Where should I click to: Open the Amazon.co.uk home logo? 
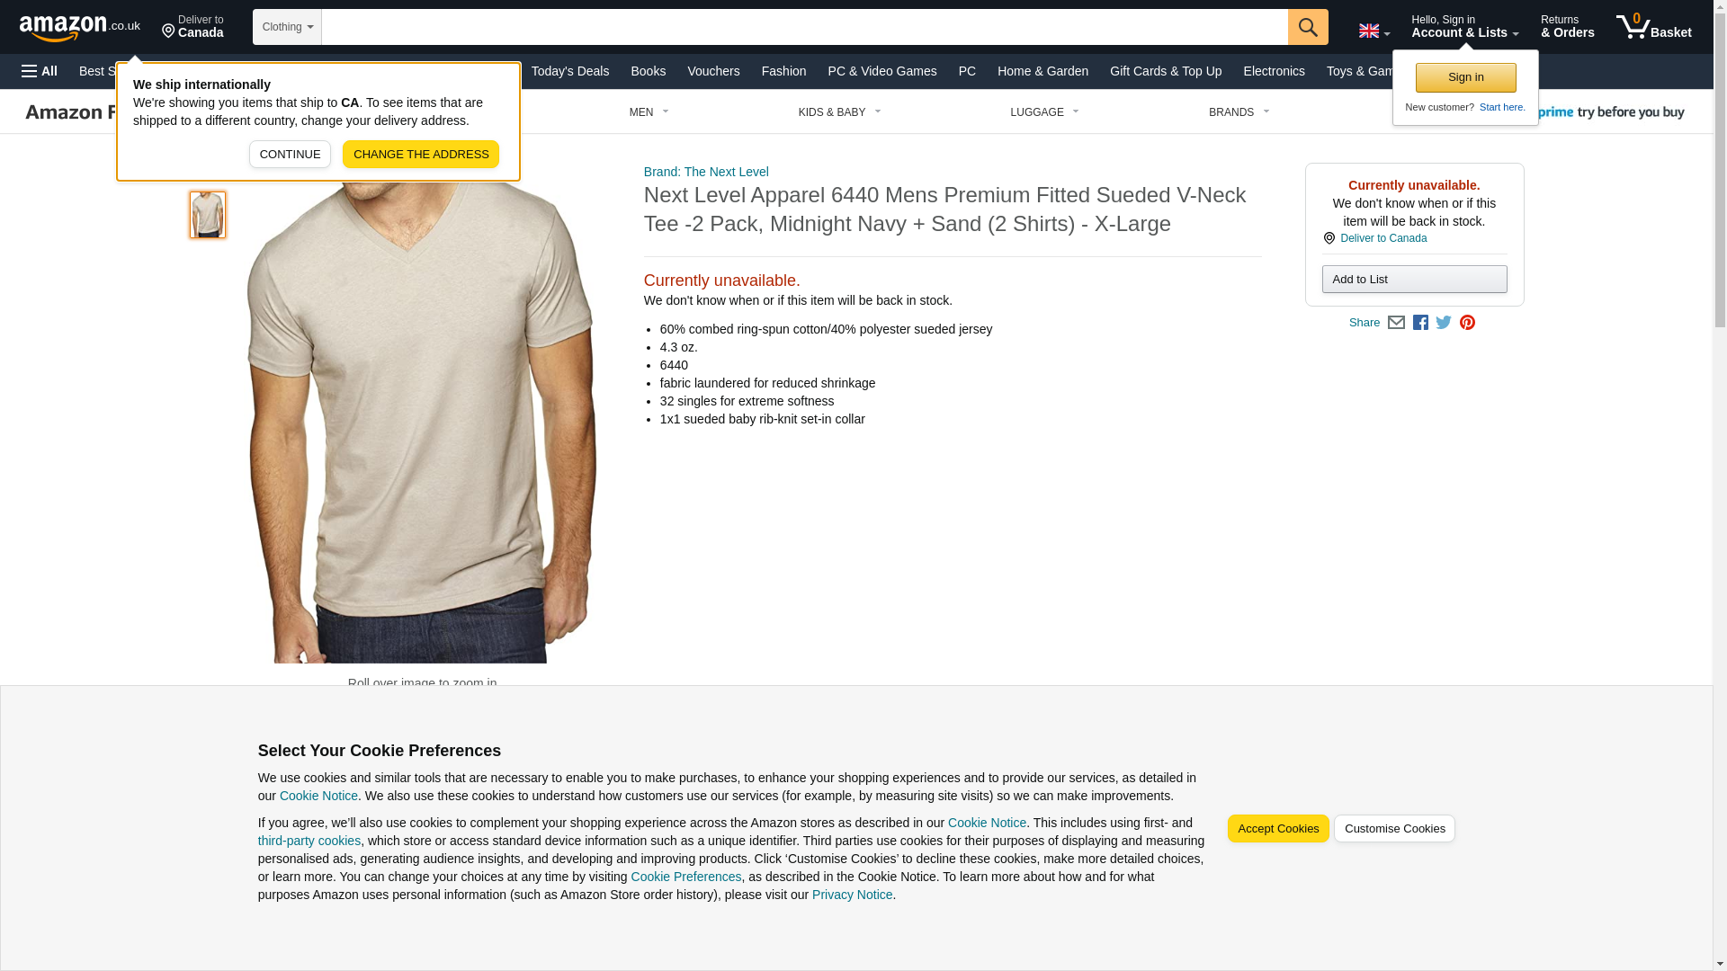pyautogui.click(x=80, y=27)
